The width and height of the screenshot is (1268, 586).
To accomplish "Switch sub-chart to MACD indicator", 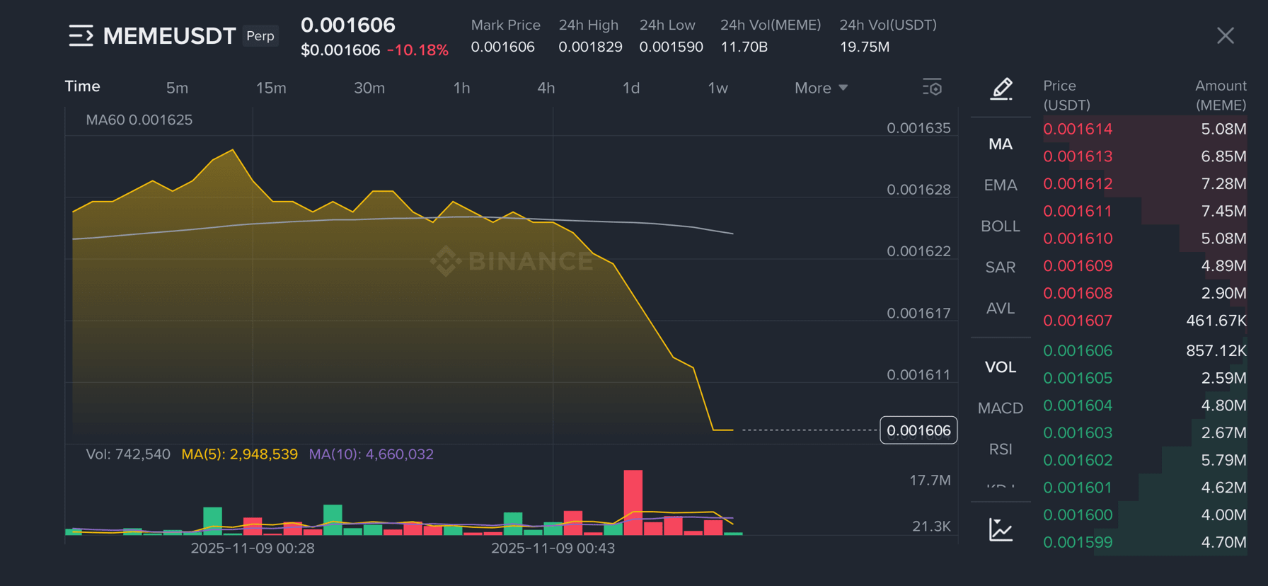I will point(1000,408).
